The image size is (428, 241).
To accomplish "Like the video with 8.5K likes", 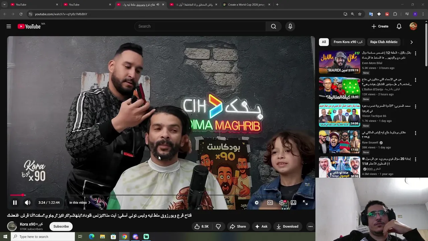I will (201, 227).
